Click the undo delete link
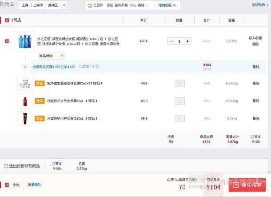The width and height of the screenshot is (271, 197). (x=165, y=5)
